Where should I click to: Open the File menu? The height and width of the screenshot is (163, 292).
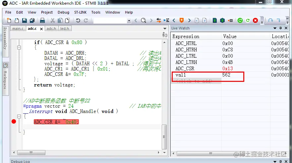click(8, 12)
